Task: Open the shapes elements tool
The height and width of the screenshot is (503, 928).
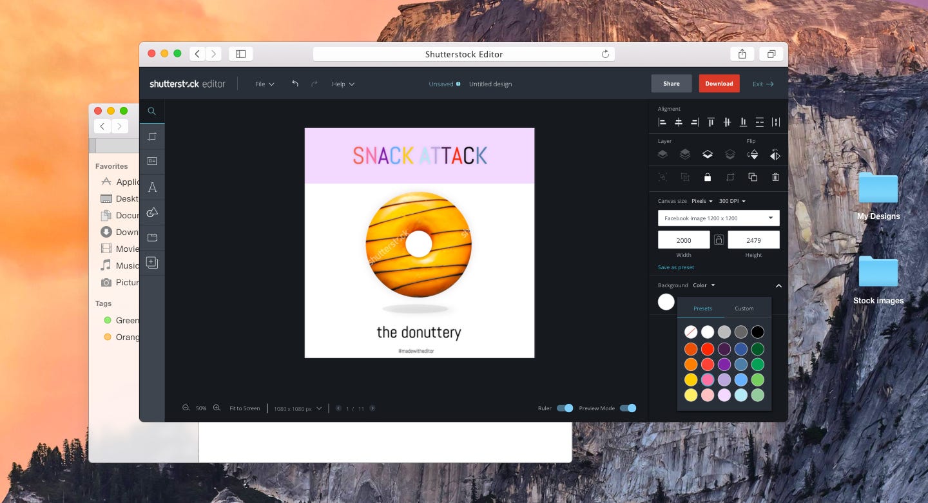Action: (152, 213)
